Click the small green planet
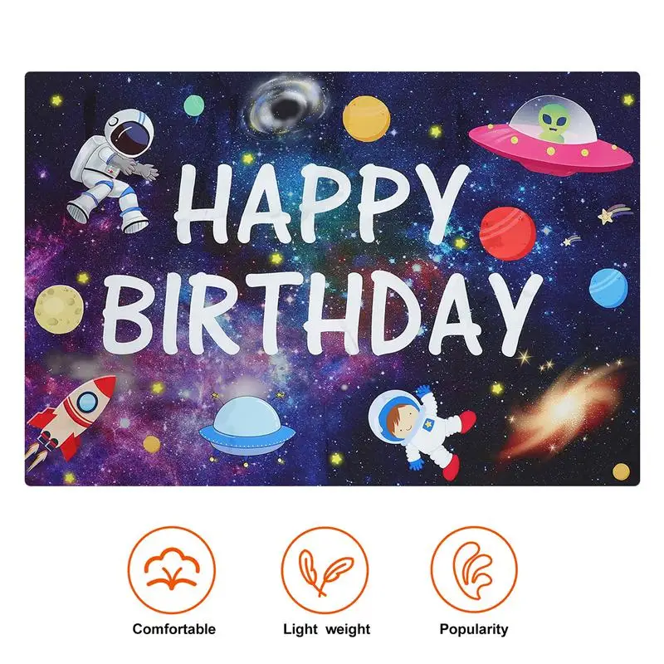This screenshot has height=664, width=664. [194, 105]
